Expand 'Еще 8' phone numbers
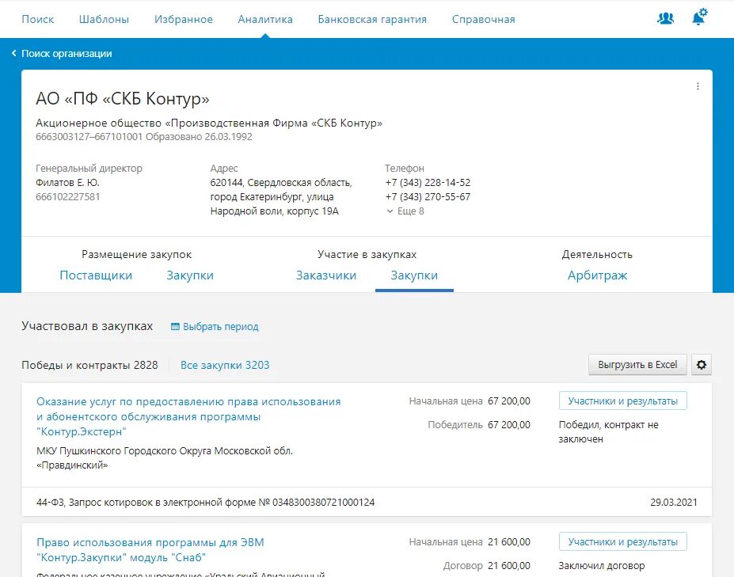 click(405, 211)
